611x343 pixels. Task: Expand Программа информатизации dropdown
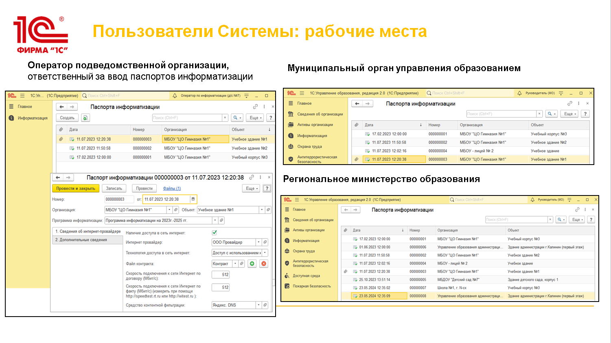tap(215, 220)
